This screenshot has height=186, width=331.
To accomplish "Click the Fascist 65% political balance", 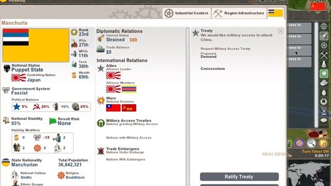I will coord(80,107).
